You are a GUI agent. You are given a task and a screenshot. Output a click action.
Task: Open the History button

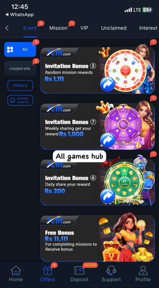(20, 85)
